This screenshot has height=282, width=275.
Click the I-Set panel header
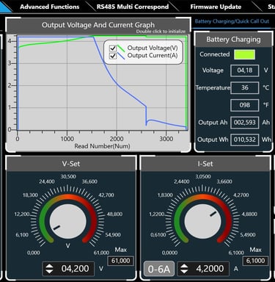[205, 164]
